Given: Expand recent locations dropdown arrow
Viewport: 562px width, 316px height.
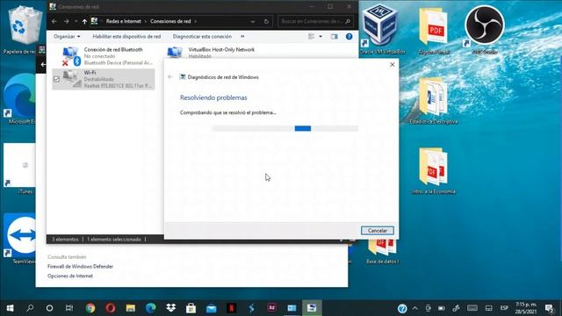Looking at the screenshot, I should pyautogui.click(x=76, y=21).
